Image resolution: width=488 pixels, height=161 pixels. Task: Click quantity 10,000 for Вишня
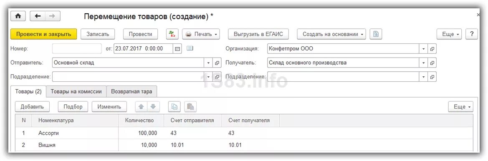click(141, 145)
